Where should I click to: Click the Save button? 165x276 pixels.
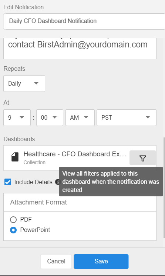[101, 262]
